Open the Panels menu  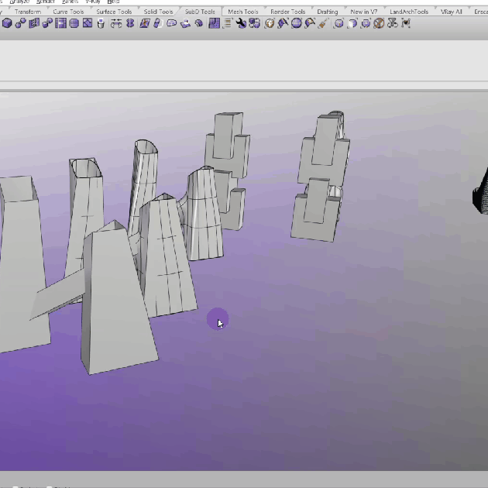tap(70, 2)
